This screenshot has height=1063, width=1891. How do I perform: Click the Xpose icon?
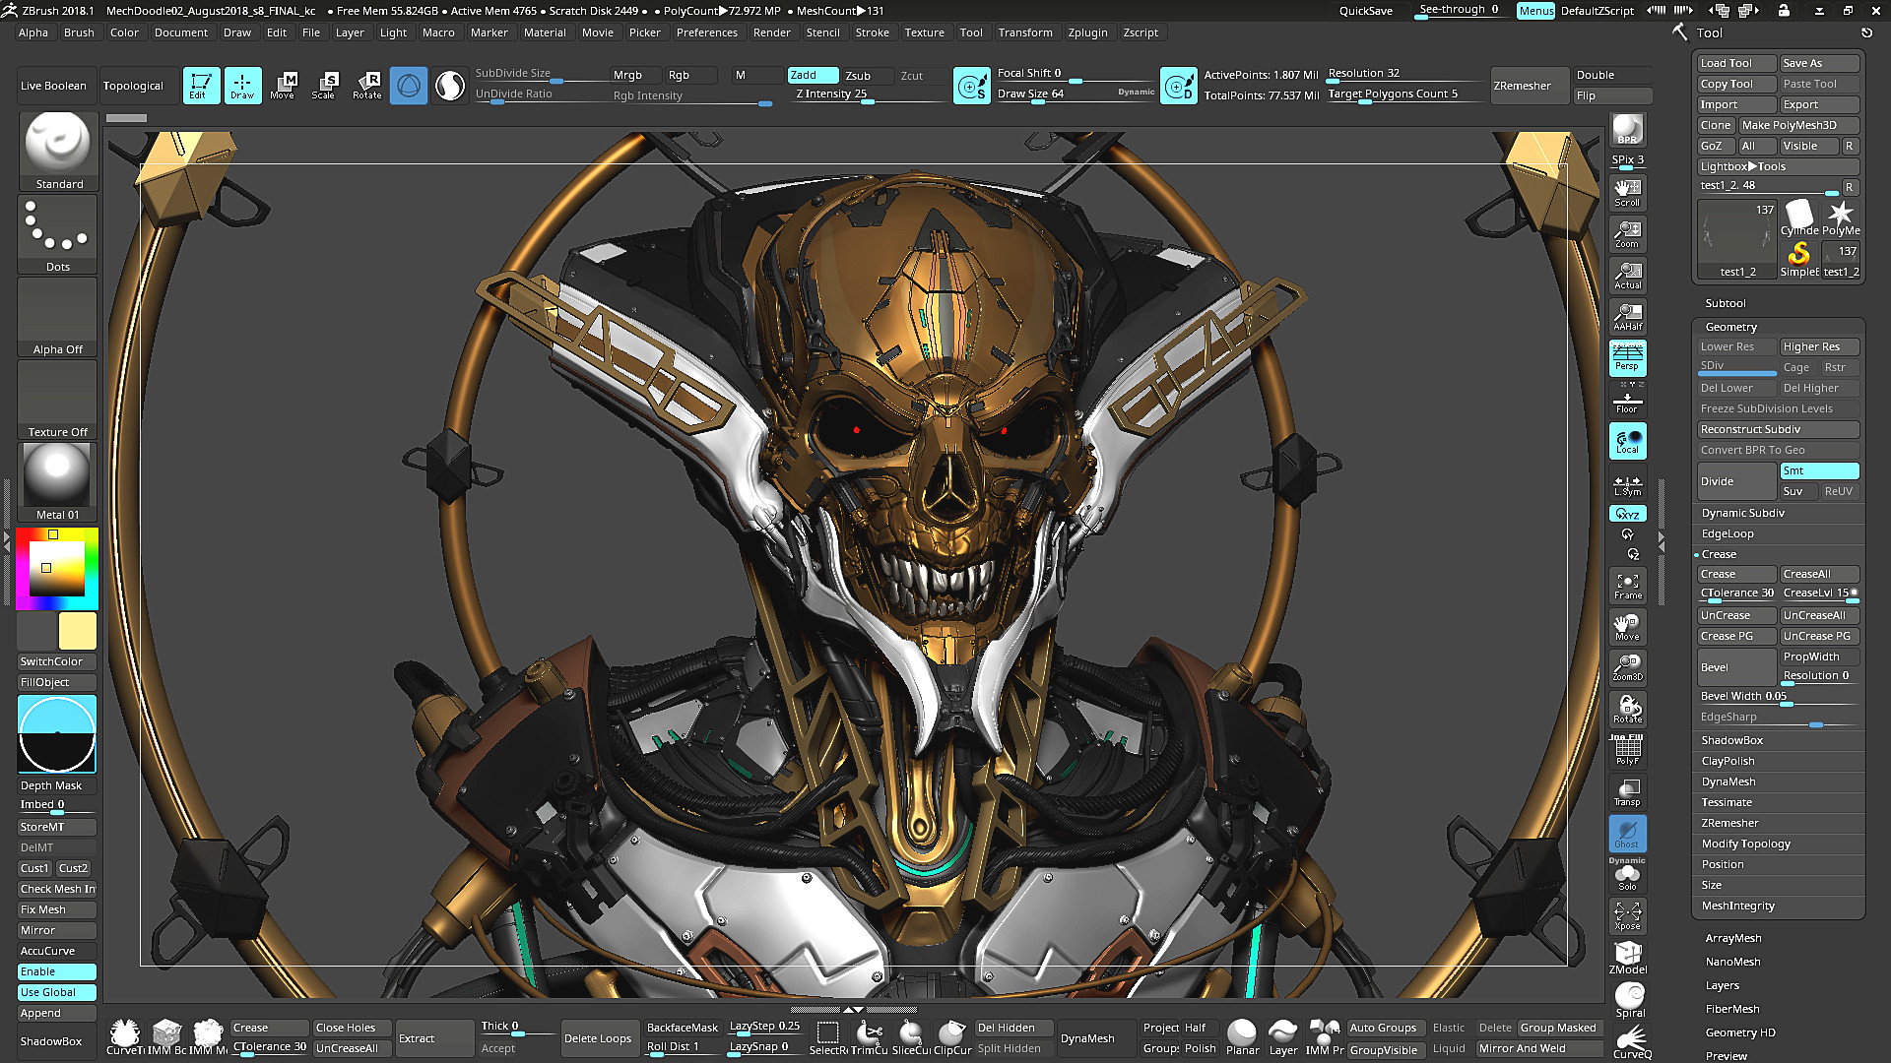click(x=1627, y=916)
